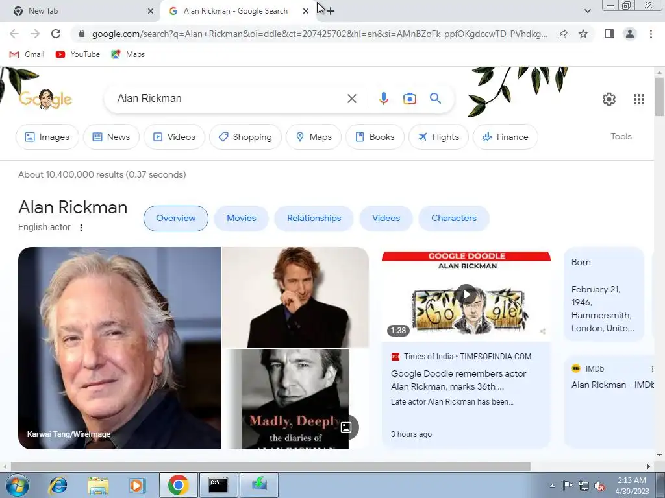Open the photo of Rickman in black suit
Screen dimensions: 665x498
tap(295, 297)
